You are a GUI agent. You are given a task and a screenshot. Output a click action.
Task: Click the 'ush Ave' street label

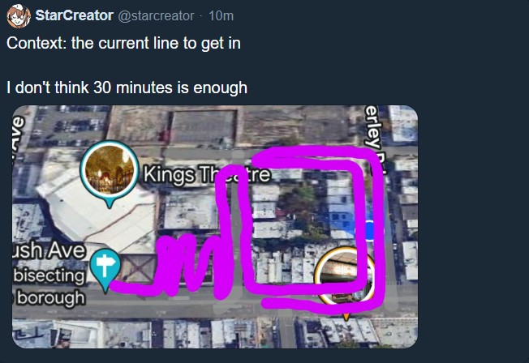[x=49, y=250]
